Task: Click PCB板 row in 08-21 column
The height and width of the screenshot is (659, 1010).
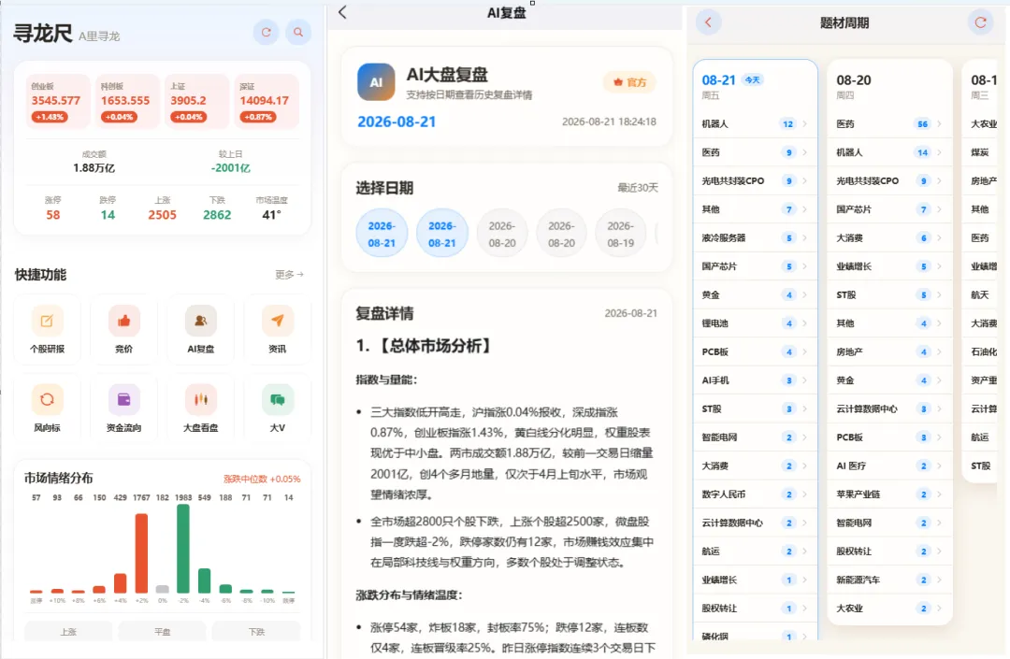Action: (755, 352)
